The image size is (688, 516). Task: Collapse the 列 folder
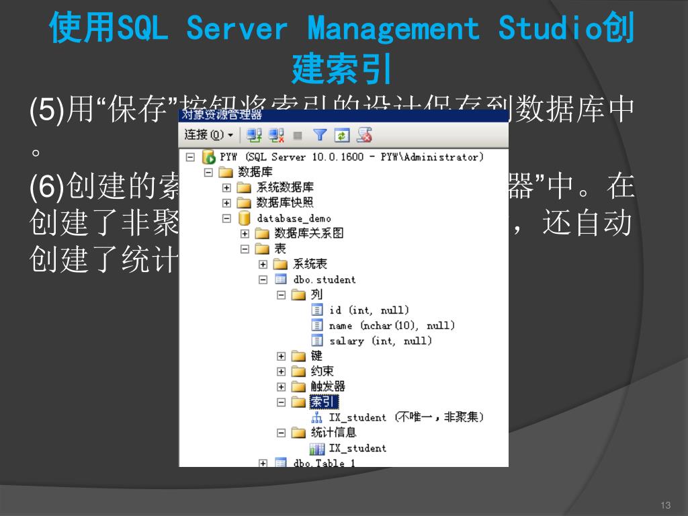tap(282, 295)
